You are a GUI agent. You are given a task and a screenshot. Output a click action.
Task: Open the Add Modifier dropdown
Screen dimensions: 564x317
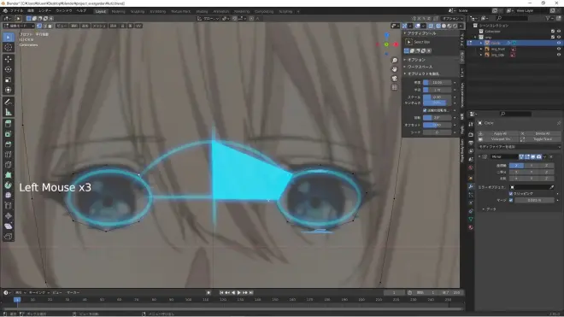click(519, 147)
